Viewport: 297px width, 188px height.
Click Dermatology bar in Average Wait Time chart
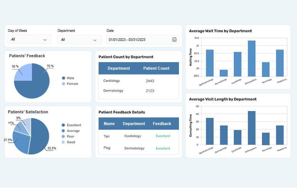coord(224,73)
